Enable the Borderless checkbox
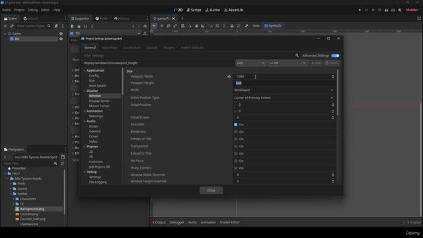The image size is (423, 238). 235,132
